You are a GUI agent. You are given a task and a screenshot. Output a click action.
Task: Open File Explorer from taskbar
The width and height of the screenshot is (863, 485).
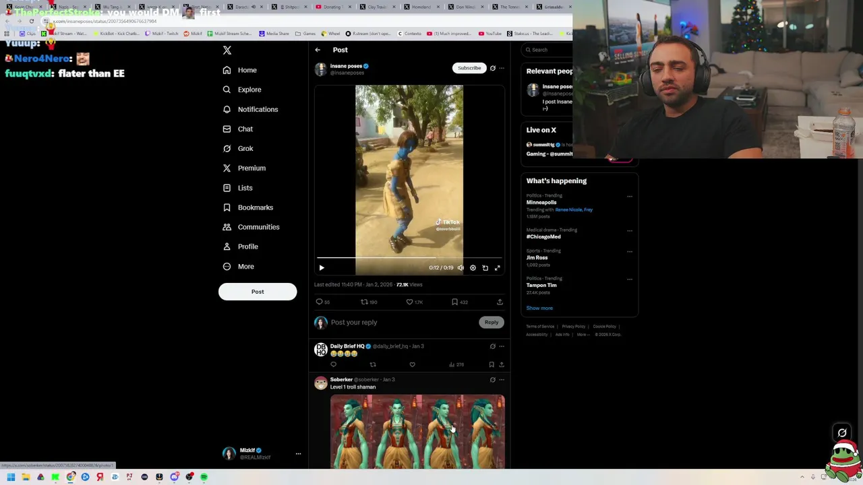[x=26, y=478]
